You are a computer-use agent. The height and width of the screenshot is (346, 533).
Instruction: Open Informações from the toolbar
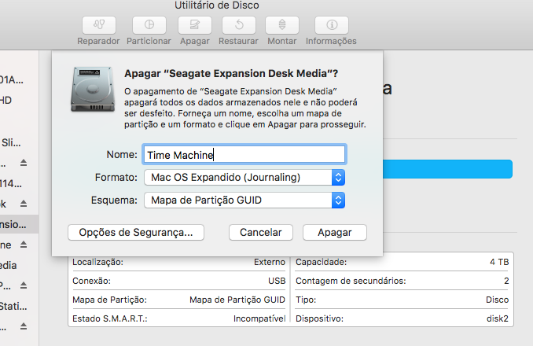331,25
